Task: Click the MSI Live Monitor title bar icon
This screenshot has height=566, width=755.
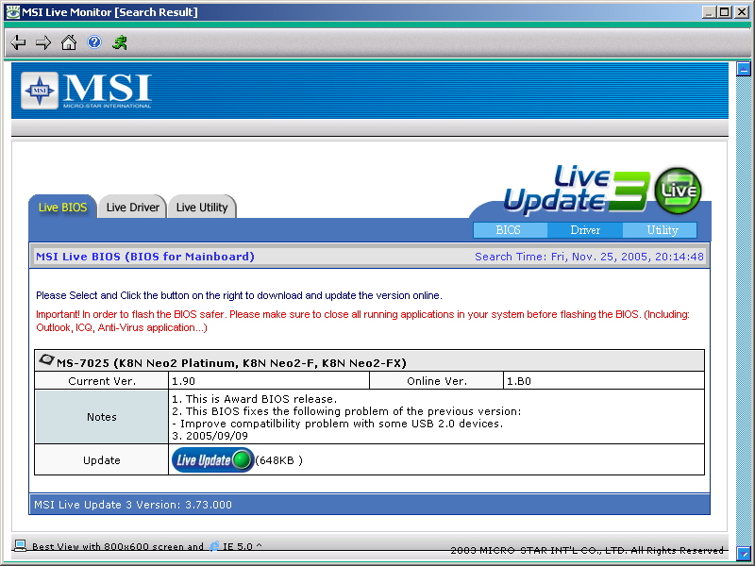Action: [x=13, y=12]
